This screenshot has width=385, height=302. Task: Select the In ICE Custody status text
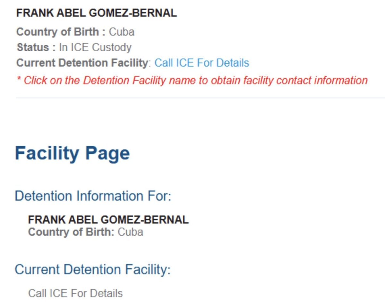click(x=95, y=47)
